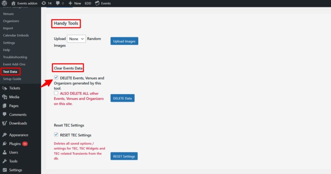Open the Appearance menu label
The image size is (331, 174).
[x=18, y=135]
